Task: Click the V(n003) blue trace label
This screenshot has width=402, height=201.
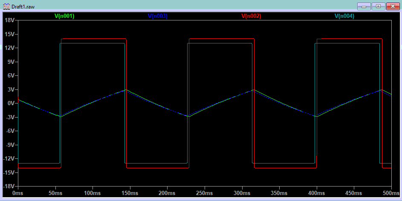Action: pos(158,16)
